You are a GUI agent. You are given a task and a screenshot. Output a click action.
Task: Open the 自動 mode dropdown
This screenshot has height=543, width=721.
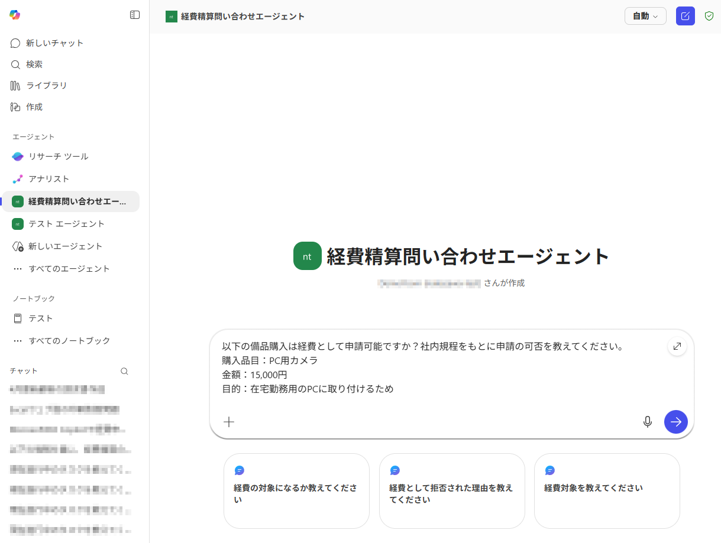pos(645,16)
